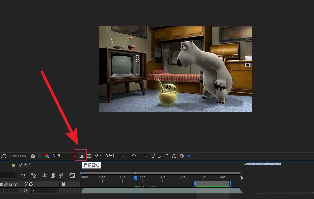Open the 完整 resolution dropdown
The image size is (314, 199).
tap(63, 156)
